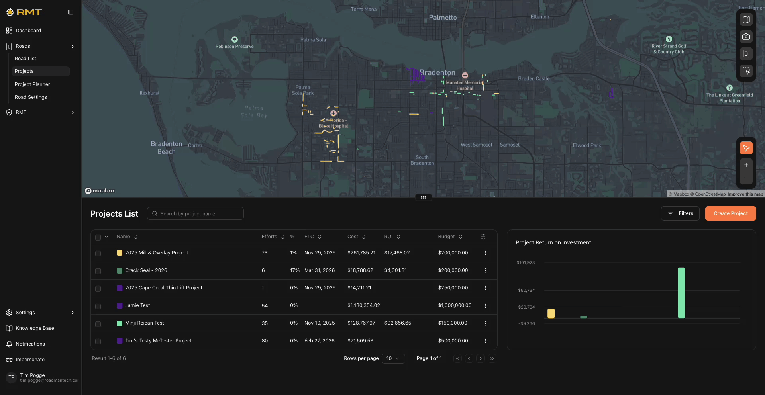Screen dimensions: 765x395
Task: Toggle the select-all header checkbox
Action: point(98,237)
